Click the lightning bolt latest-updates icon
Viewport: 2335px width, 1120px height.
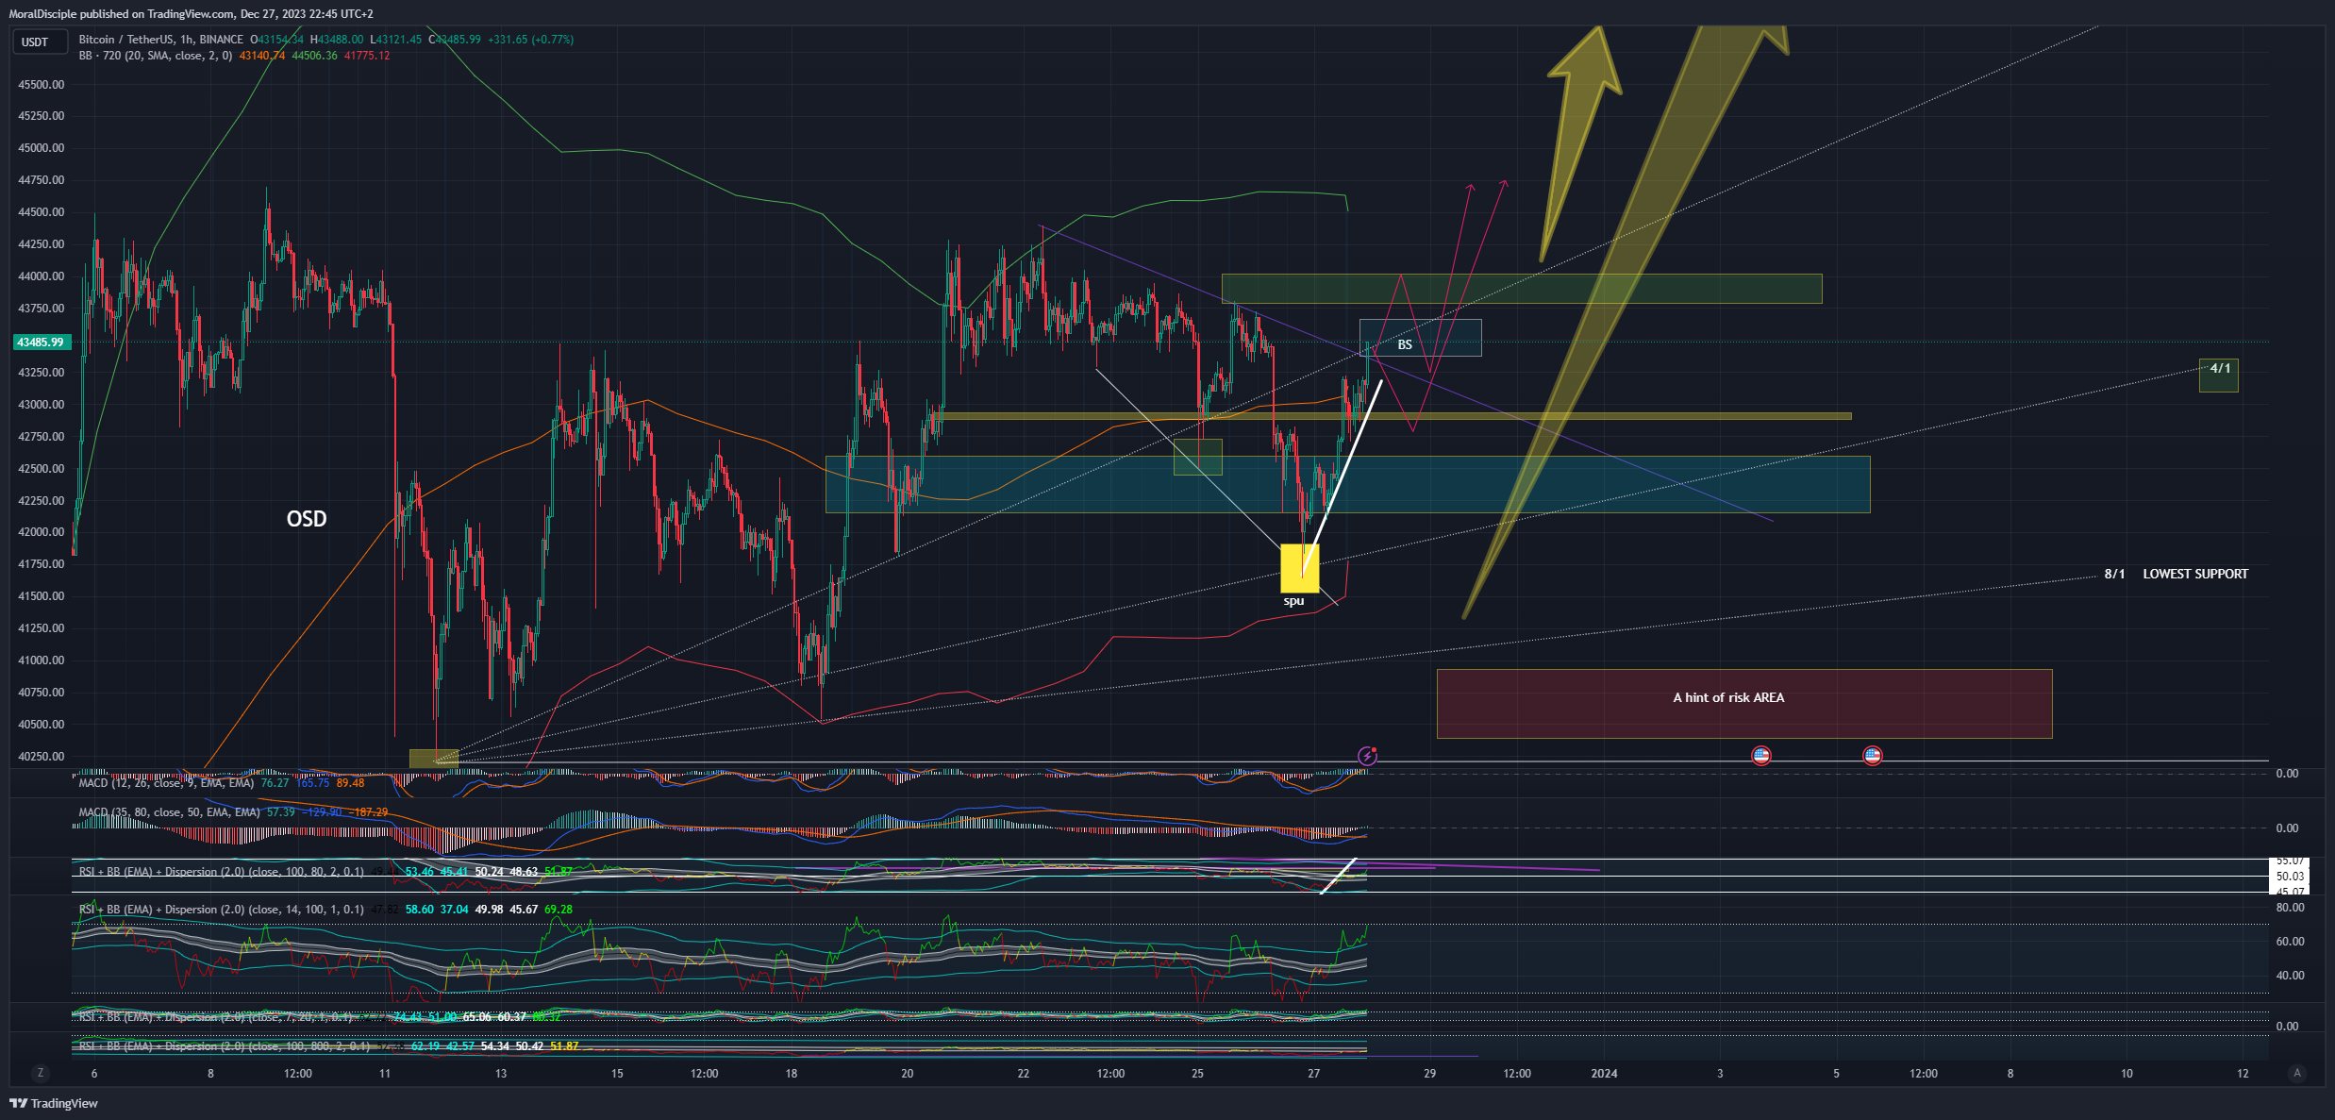[x=1367, y=756]
